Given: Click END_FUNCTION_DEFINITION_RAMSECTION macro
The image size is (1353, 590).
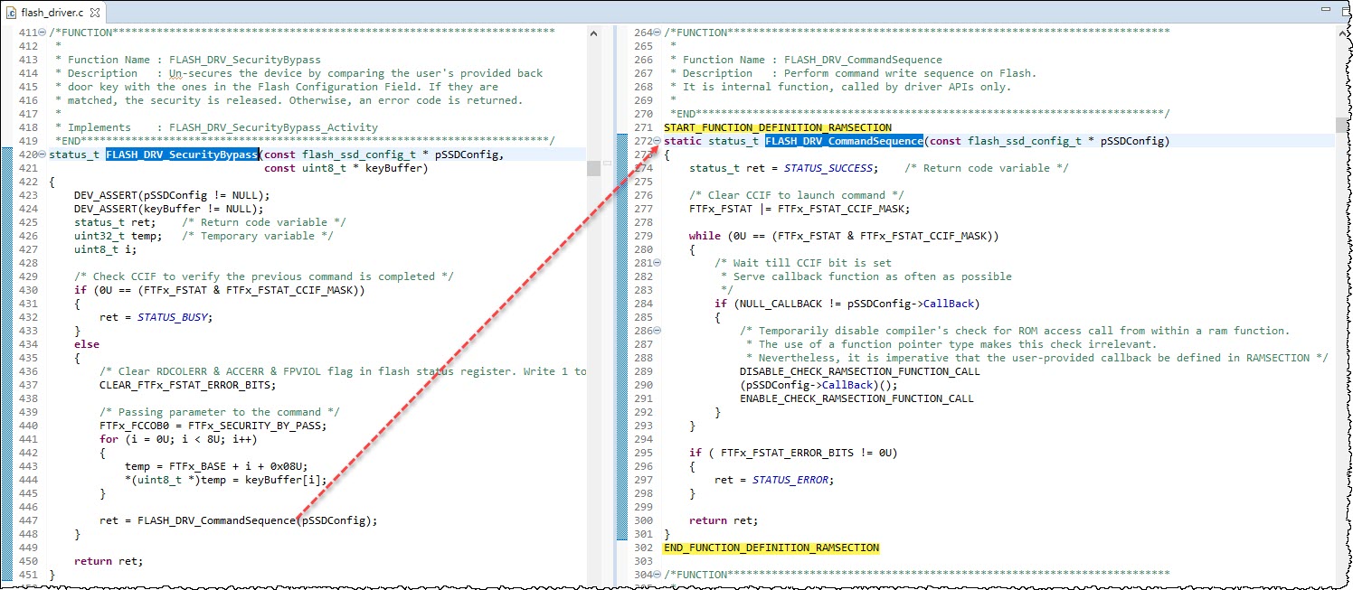Looking at the screenshot, I should pos(771,548).
